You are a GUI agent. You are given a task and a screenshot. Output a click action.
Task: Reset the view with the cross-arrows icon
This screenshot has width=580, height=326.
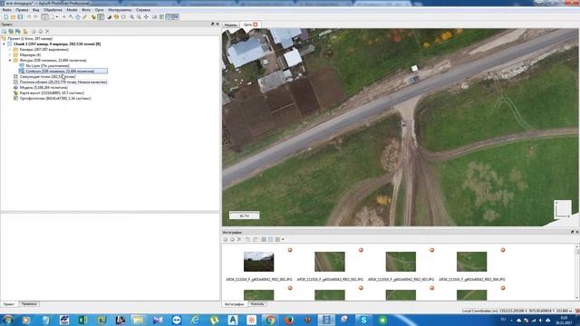tap(146, 17)
